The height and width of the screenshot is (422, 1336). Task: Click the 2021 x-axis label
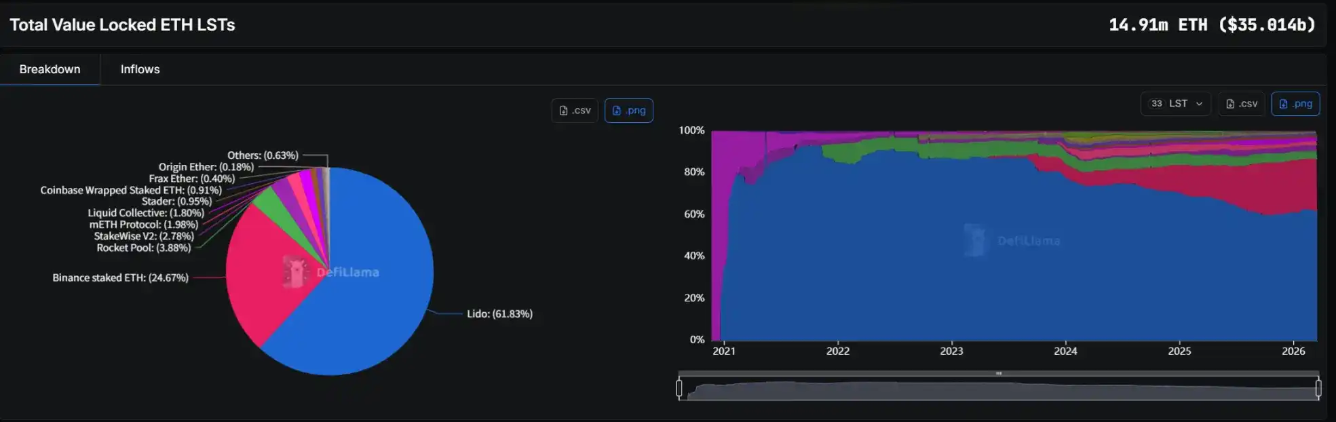pos(724,351)
